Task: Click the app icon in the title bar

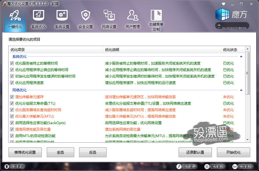Action: click(4, 4)
